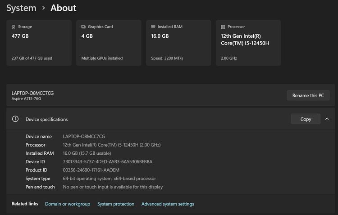The width and height of the screenshot is (338, 215).
Task: Open the Domain or workgroup link
Action: tap(68, 204)
